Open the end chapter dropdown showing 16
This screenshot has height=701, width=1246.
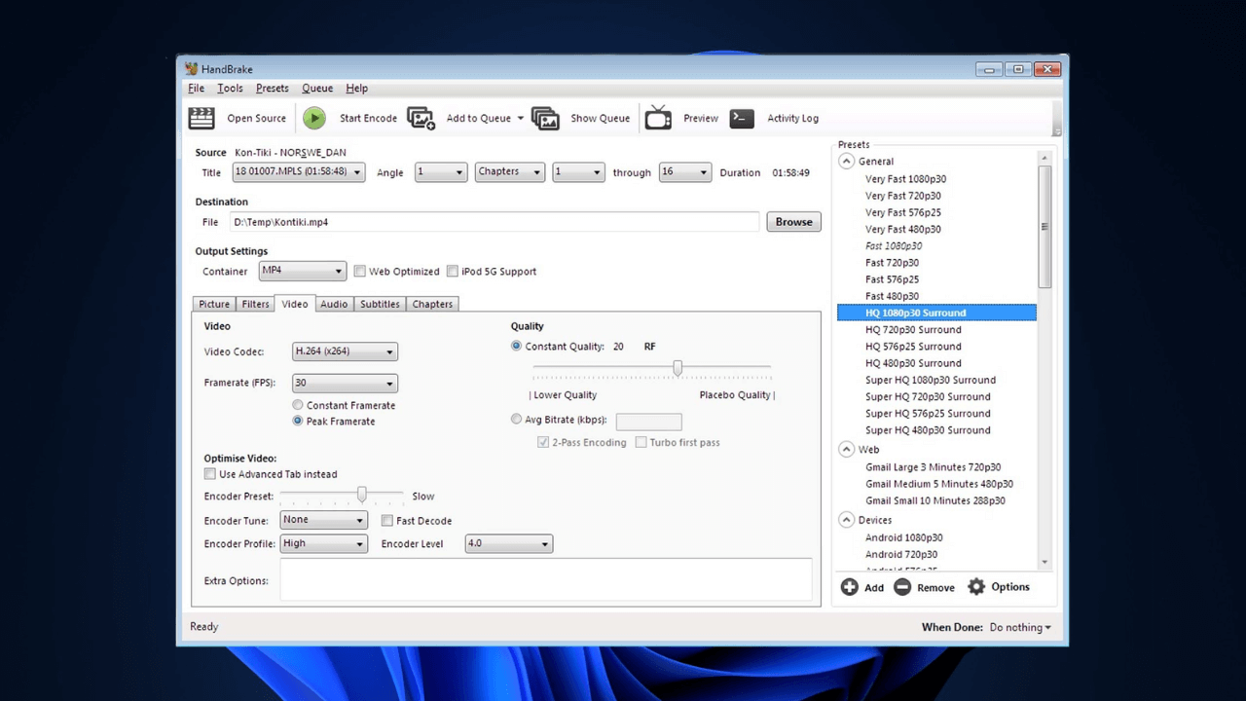click(x=684, y=172)
